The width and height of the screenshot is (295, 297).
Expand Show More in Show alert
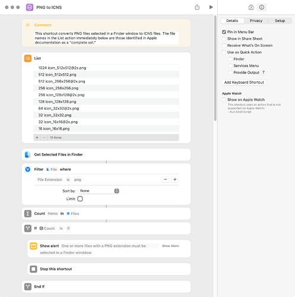[170, 246]
